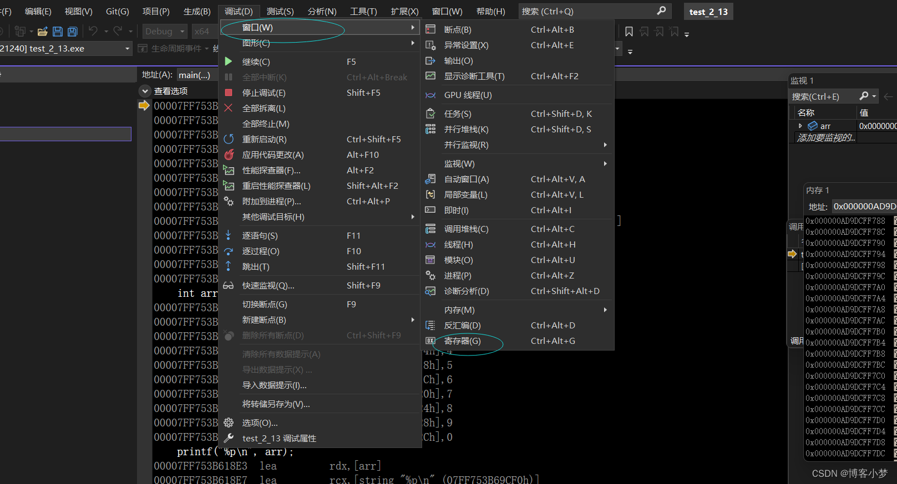This screenshot has height=484, width=897.
Task: Open the process dropdown showing test_2_13.exe
Action: (x=66, y=48)
